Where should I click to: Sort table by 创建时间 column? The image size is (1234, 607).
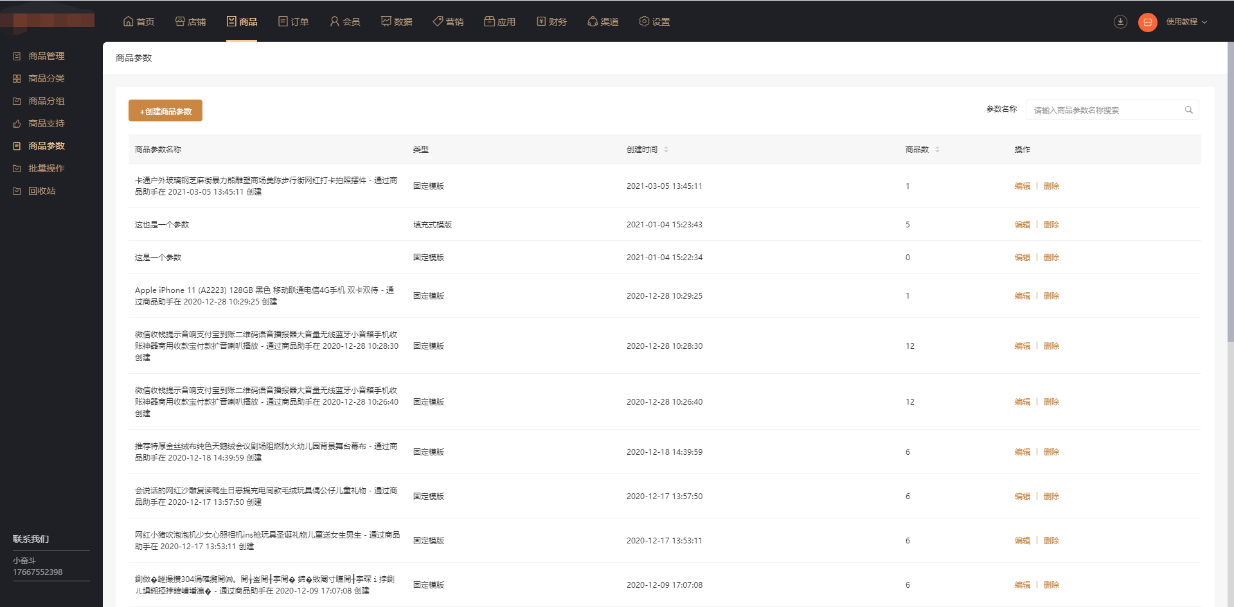666,150
